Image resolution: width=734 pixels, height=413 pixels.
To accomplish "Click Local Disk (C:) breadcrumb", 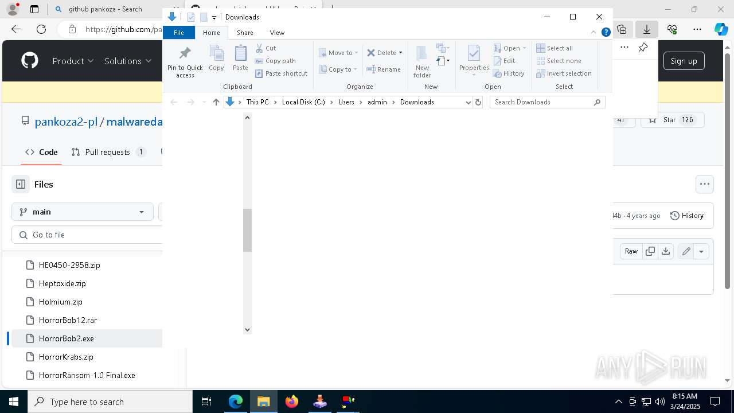I will [303, 102].
